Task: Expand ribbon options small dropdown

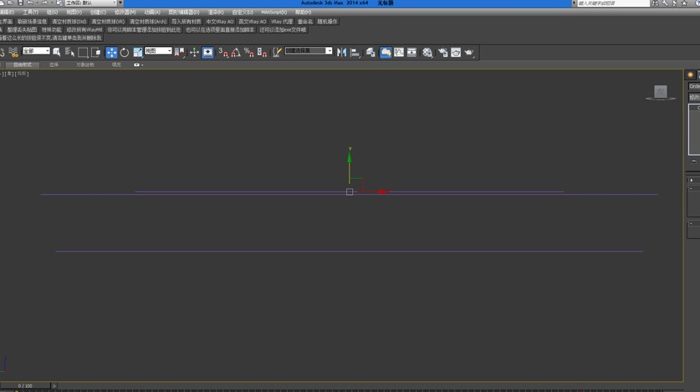Action: coord(138,64)
